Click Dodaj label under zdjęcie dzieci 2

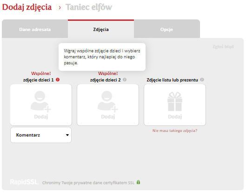click(108, 117)
